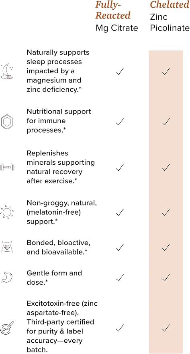Click 'Nutritional support for immune processes' text

(x=59, y=121)
